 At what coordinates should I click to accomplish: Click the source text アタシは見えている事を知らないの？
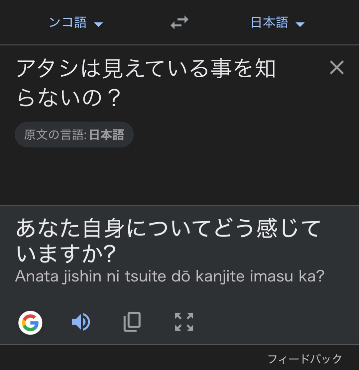146,69
